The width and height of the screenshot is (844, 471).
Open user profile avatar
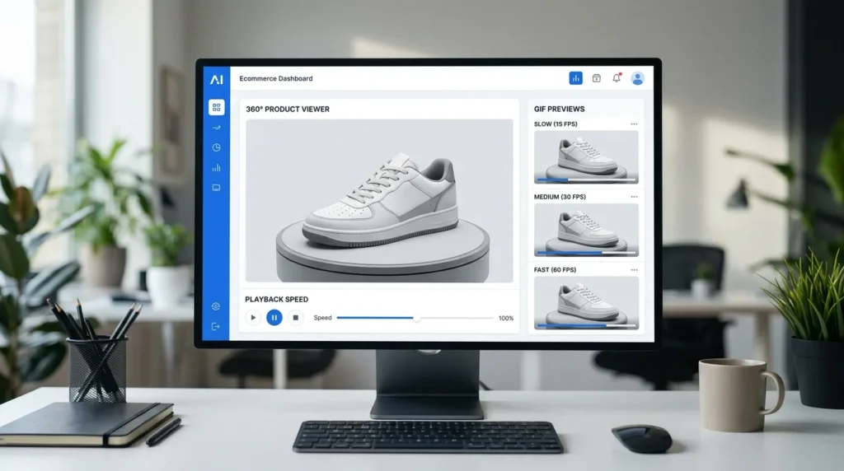pos(638,78)
